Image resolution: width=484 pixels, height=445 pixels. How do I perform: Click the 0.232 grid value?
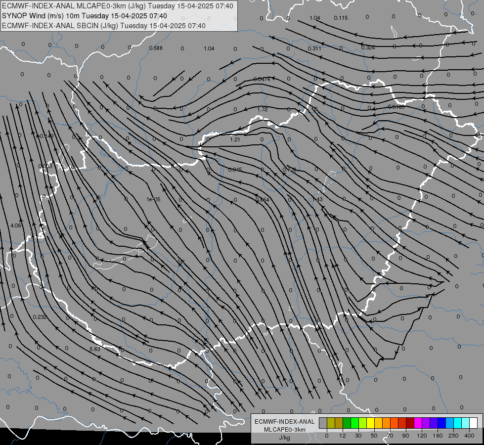click(x=40, y=317)
